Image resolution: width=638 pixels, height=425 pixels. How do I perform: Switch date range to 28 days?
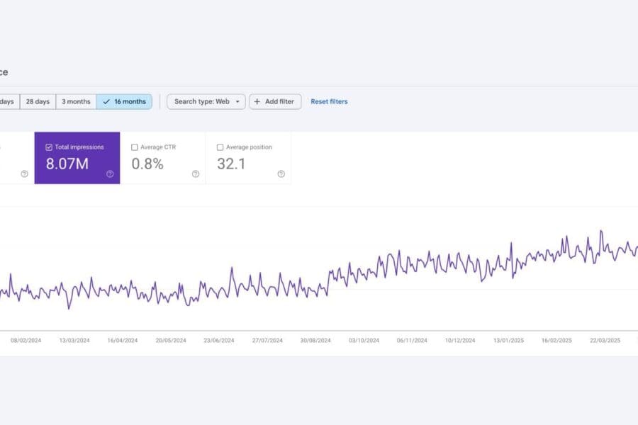(38, 101)
